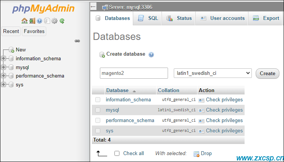The width and height of the screenshot is (284, 162).
Task: Click the log out door icon
Action: [32, 21]
